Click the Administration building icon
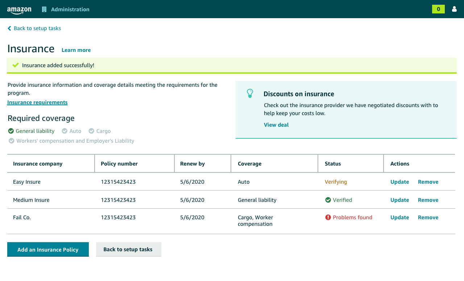464x281 pixels. point(44,9)
